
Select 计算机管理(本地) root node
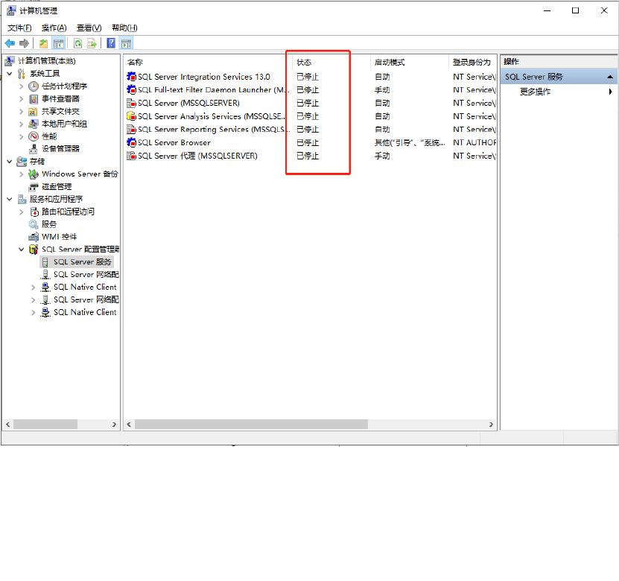pyautogui.click(x=46, y=61)
